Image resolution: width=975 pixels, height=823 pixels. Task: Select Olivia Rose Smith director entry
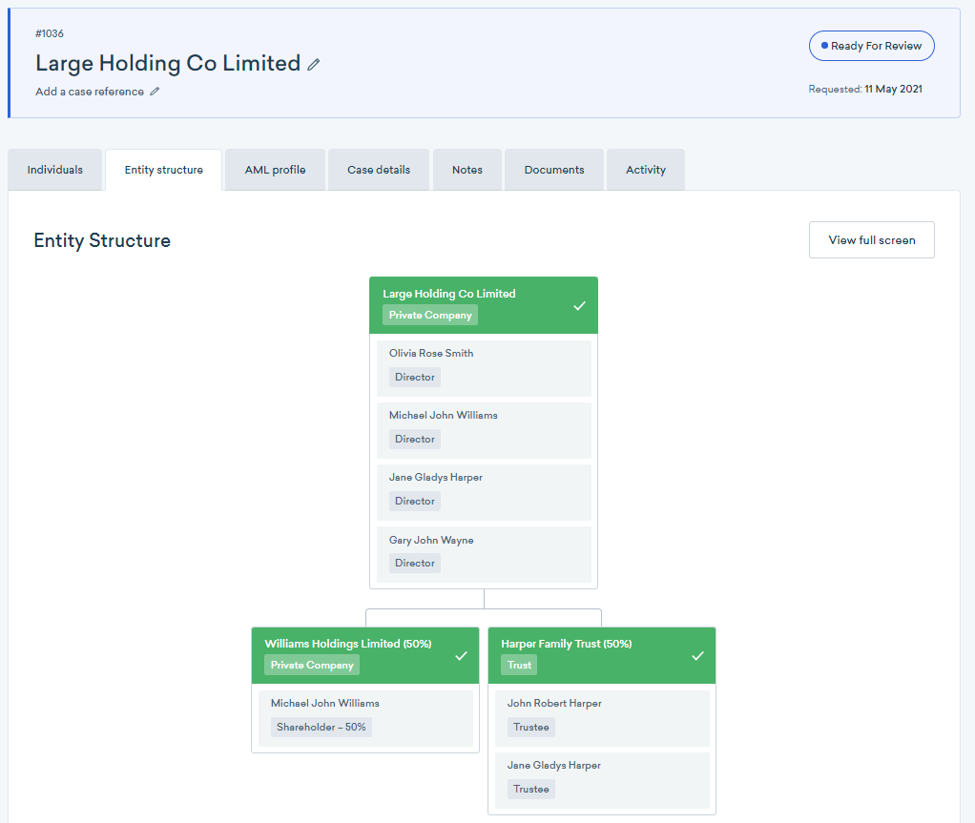click(x=484, y=368)
